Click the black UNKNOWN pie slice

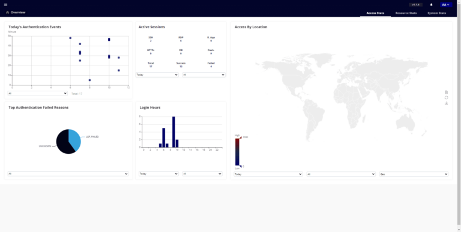pyautogui.click(x=63, y=143)
